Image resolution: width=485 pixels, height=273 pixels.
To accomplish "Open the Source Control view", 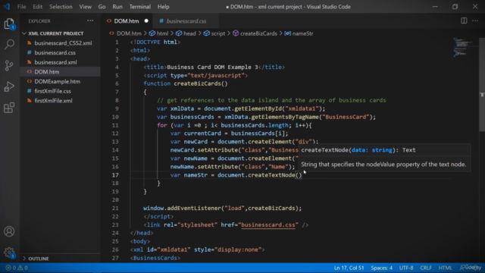I will click(9, 65).
